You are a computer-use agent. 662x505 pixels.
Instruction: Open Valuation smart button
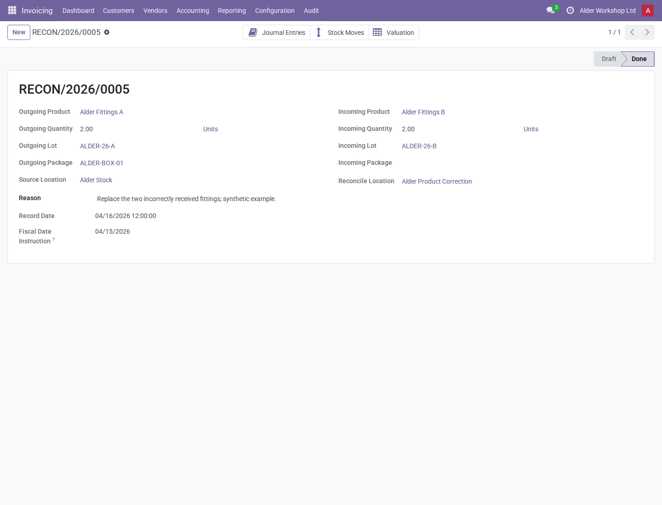click(x=394, y=32)
